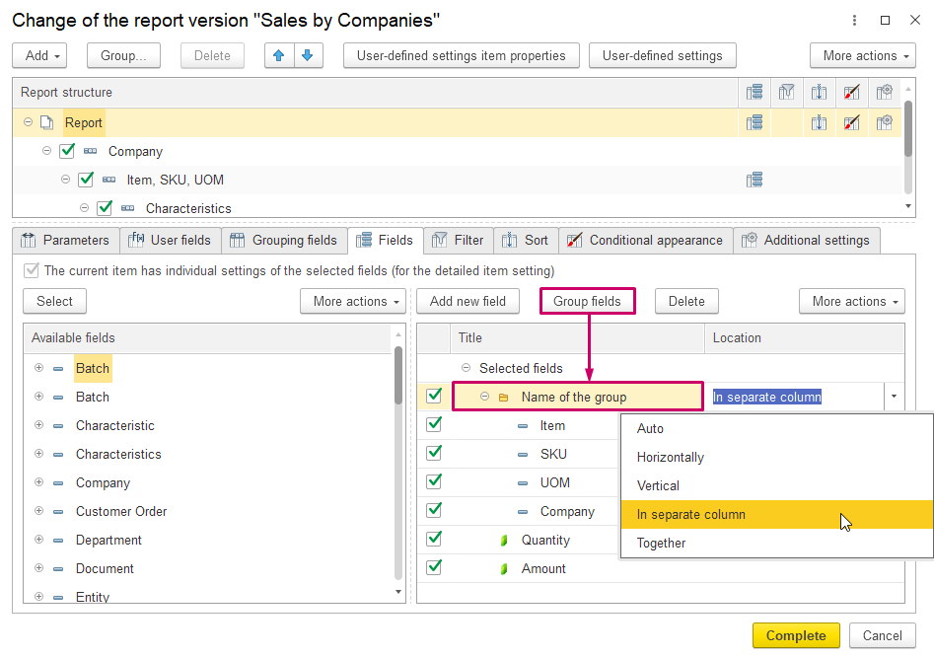The image size is (934, 658).
Task: Click fields icon in Report row
Action: 754,122
